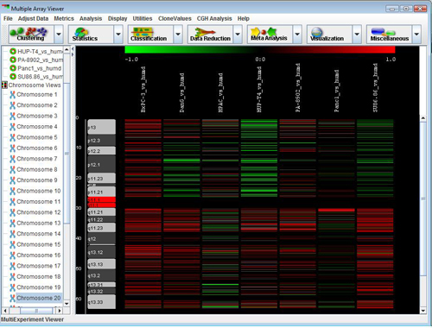Screen dimensions: 432x328
Task: Open the CGH Analysis menu
Action: point(214,19)
